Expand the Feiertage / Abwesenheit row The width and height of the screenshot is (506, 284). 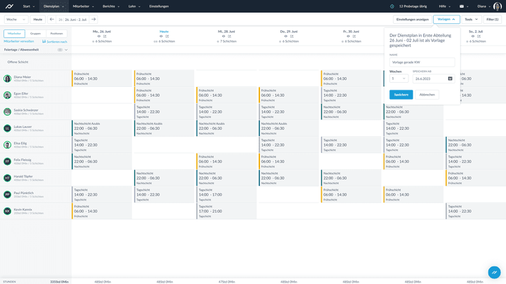tap(66, 50)
